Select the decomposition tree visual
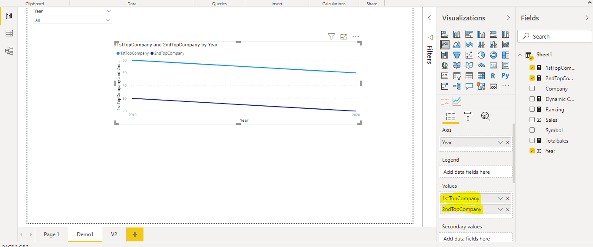 457,86
